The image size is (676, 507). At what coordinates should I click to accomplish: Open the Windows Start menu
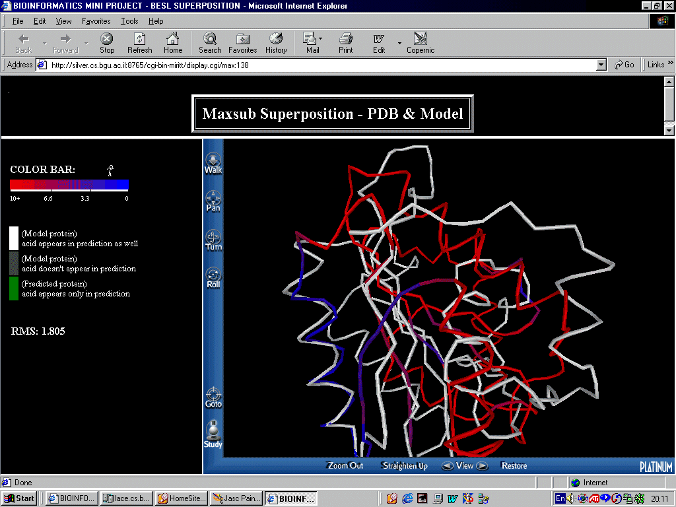click(x=18, y=498)
